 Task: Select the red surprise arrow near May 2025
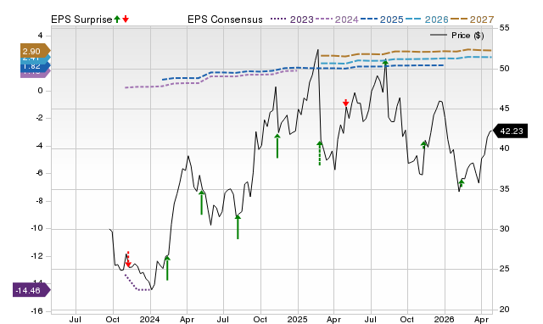point(345,103)
